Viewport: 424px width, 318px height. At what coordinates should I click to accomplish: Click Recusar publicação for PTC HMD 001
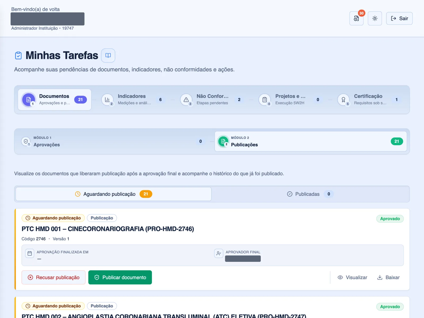pyautogui.click(x=54, y=277)
